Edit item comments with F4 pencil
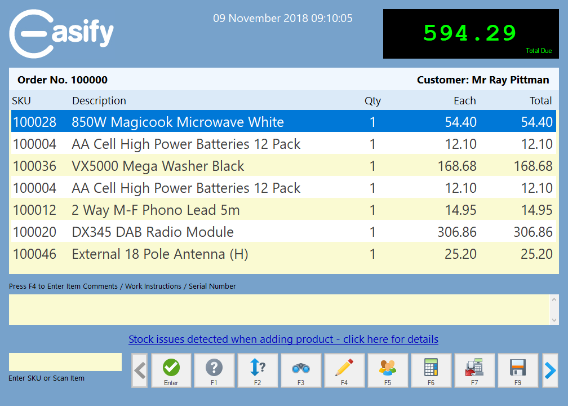Viewport: 568px width, 406px height. click(x=344, y=370)
